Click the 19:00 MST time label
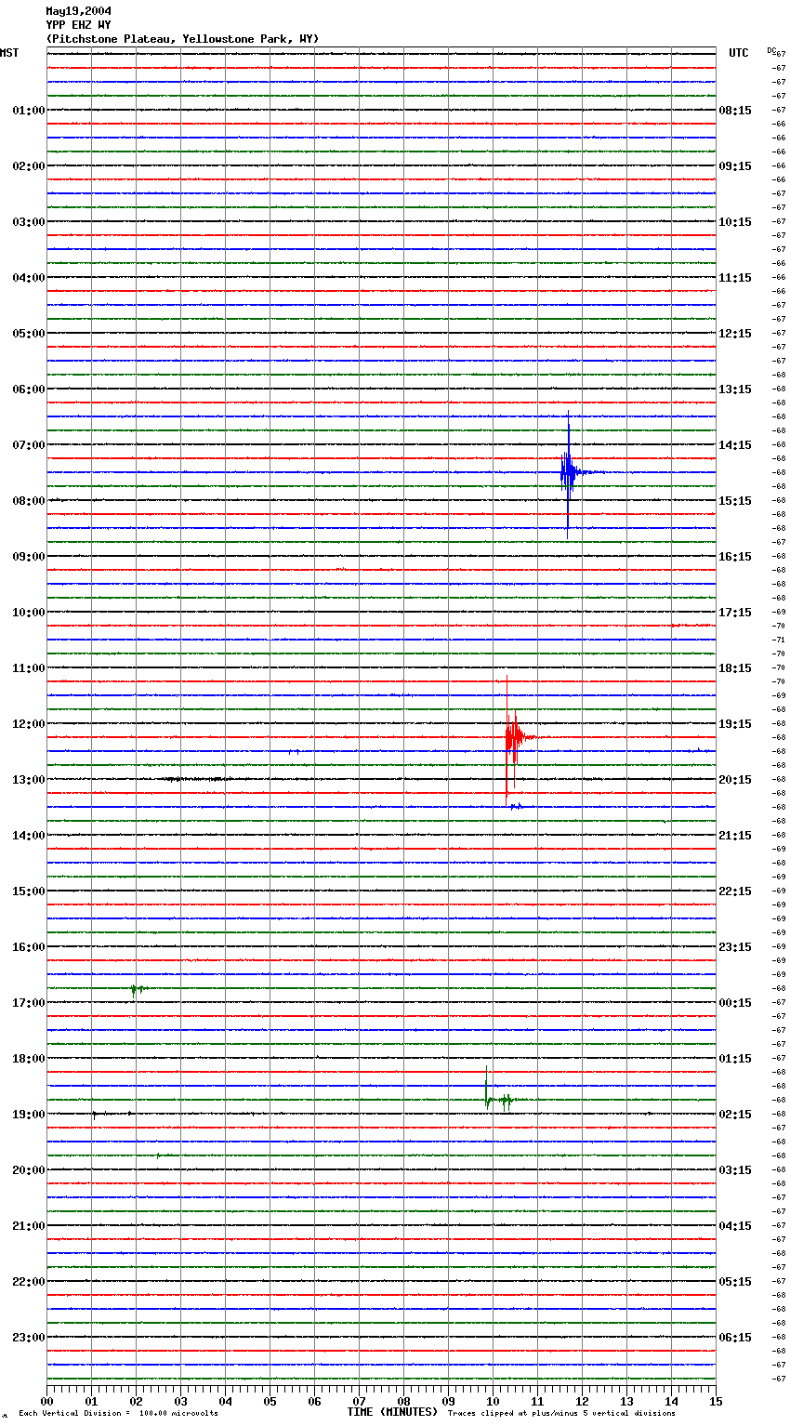790x1426 pixels. (29, 1115)
